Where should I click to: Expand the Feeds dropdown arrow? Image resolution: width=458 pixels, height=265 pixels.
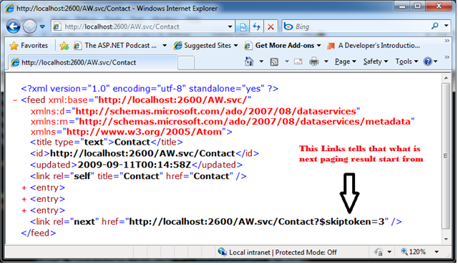click(x=287, y=62)
